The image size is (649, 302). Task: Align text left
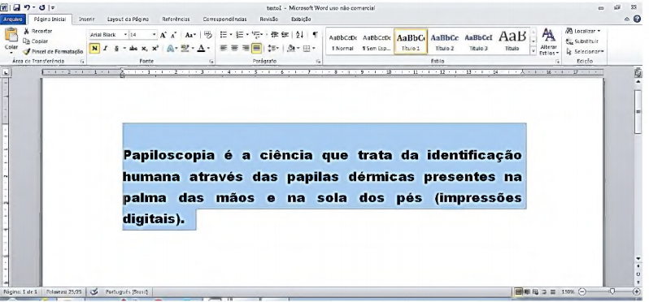coord(224,49)
